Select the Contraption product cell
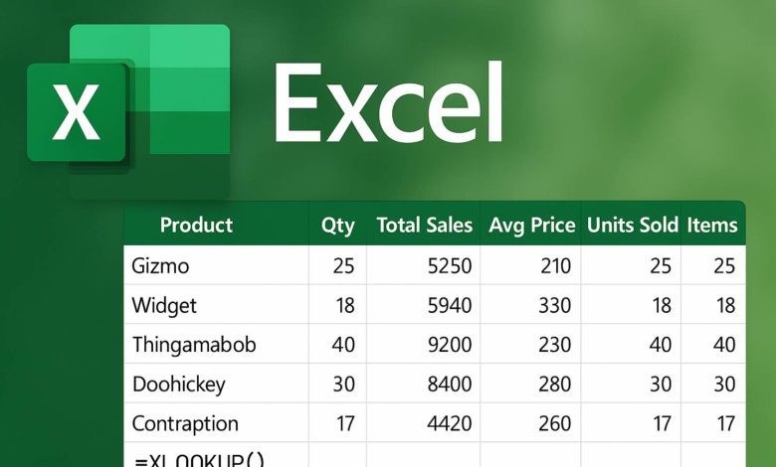 click(185, 424)
